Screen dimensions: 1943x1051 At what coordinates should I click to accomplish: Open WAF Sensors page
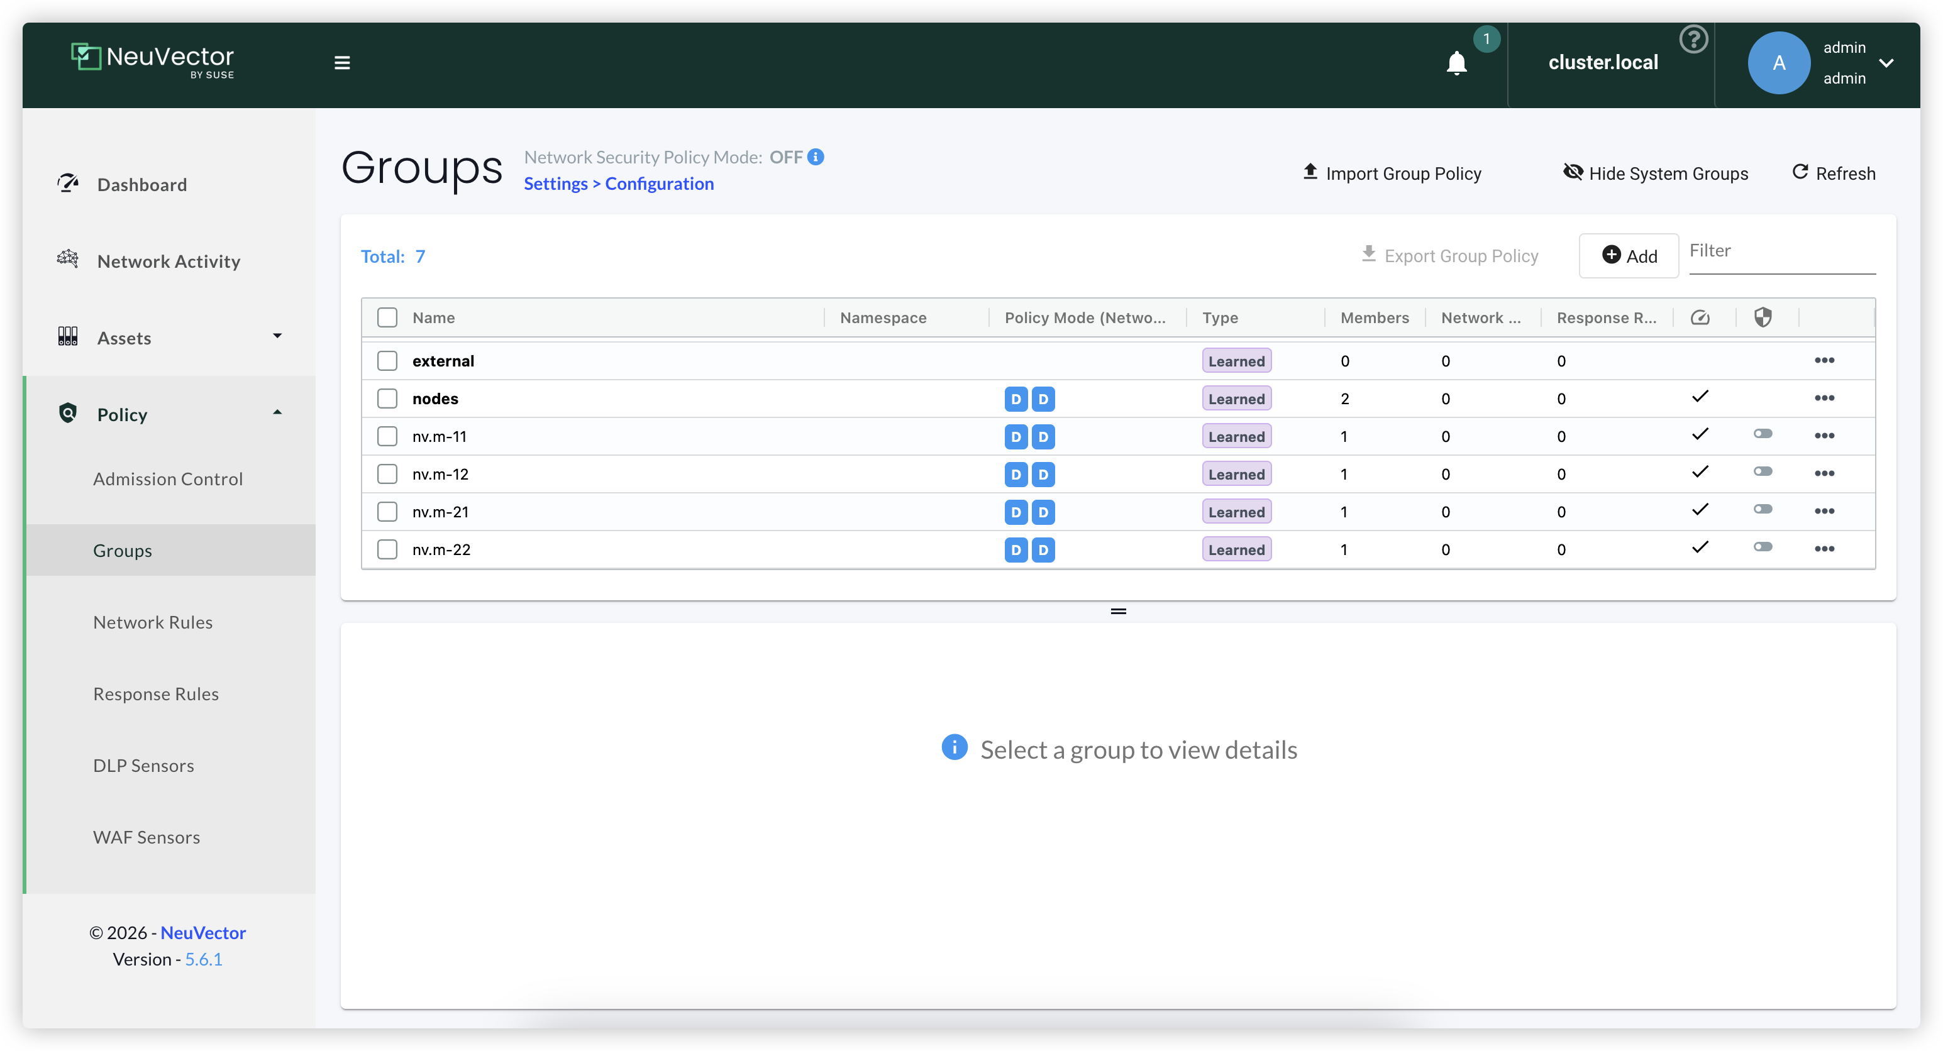tap(147, 837)
